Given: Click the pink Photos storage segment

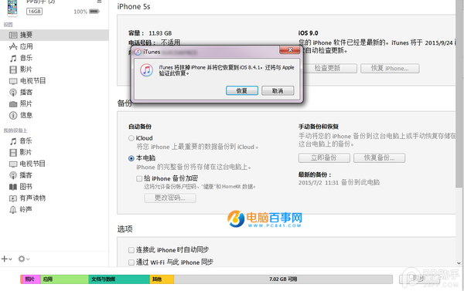Looking at the screenshot, I should tap(31, 279).
